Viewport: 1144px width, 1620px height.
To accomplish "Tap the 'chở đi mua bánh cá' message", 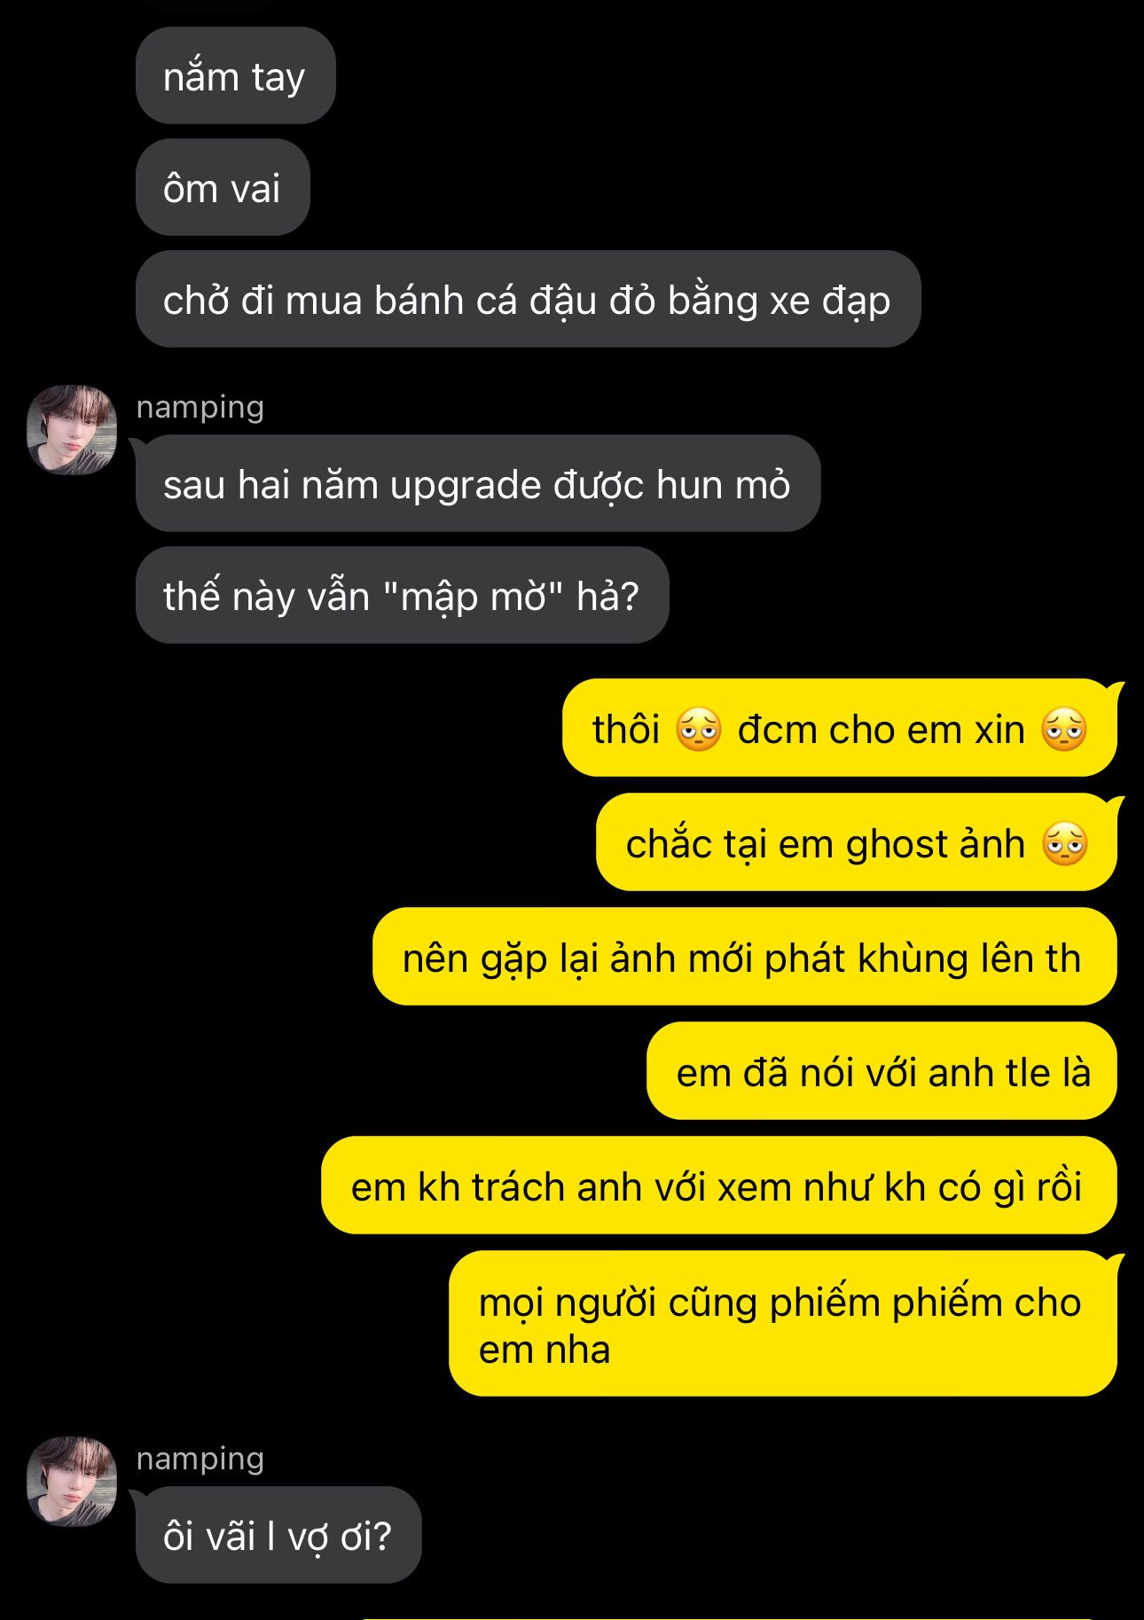I will click(x=528, y=299).
